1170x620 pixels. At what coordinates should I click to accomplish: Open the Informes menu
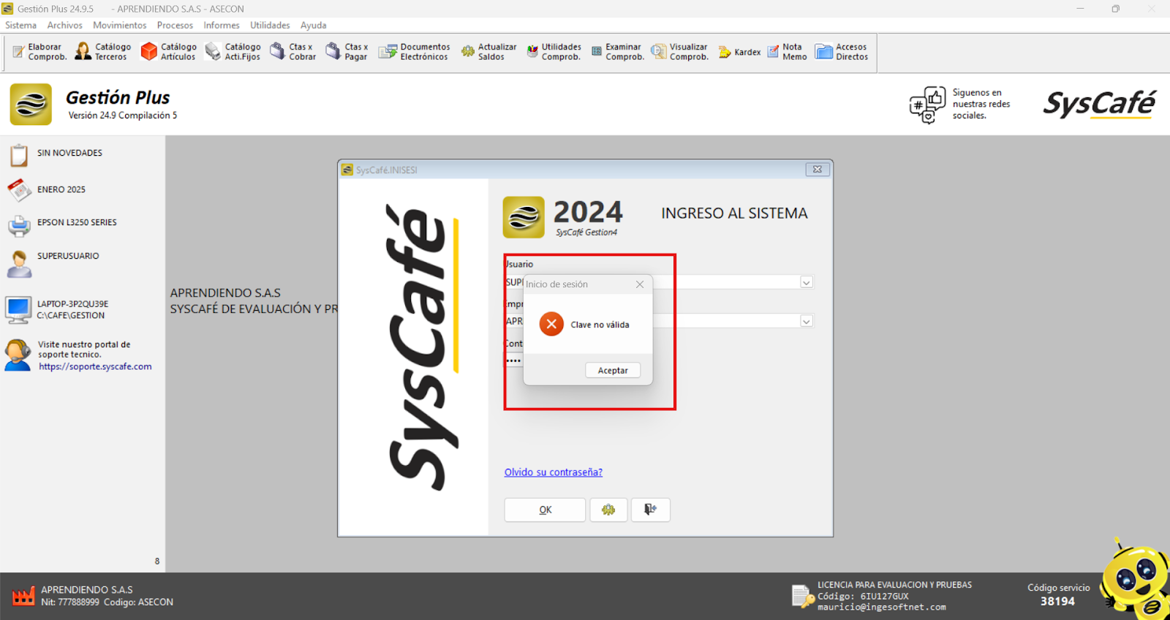(x=221, y=25)
